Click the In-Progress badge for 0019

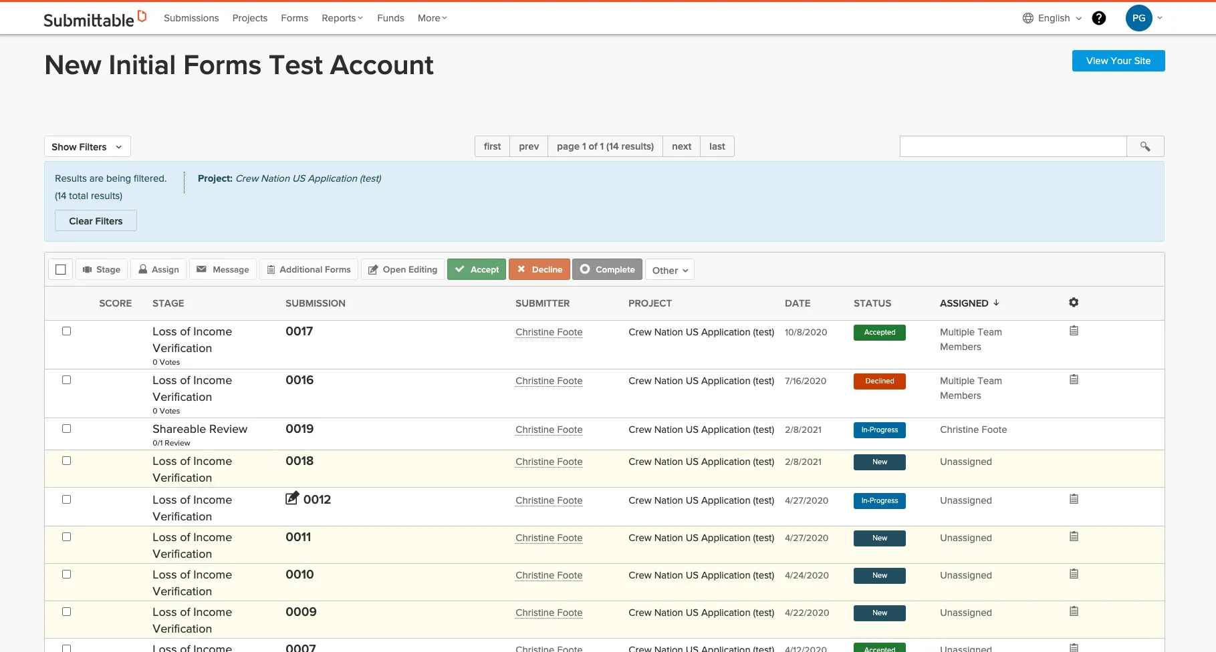coord(880,430)
